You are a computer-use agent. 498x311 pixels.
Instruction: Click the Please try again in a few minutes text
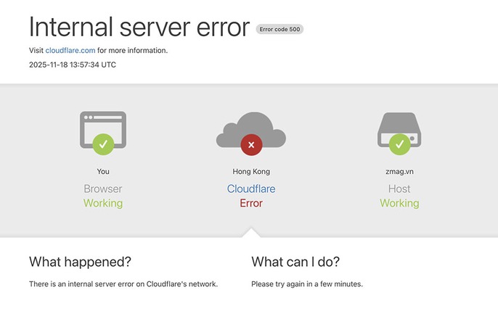pos(307,284)
